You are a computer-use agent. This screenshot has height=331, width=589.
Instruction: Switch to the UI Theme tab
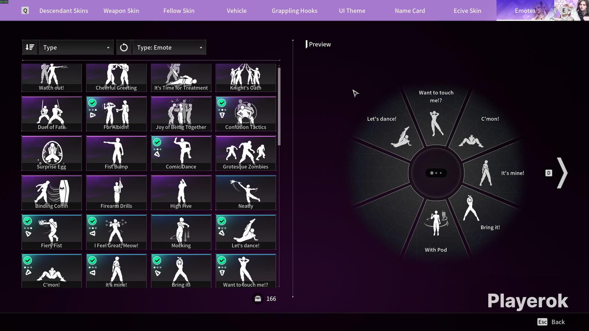coord(352,11)
